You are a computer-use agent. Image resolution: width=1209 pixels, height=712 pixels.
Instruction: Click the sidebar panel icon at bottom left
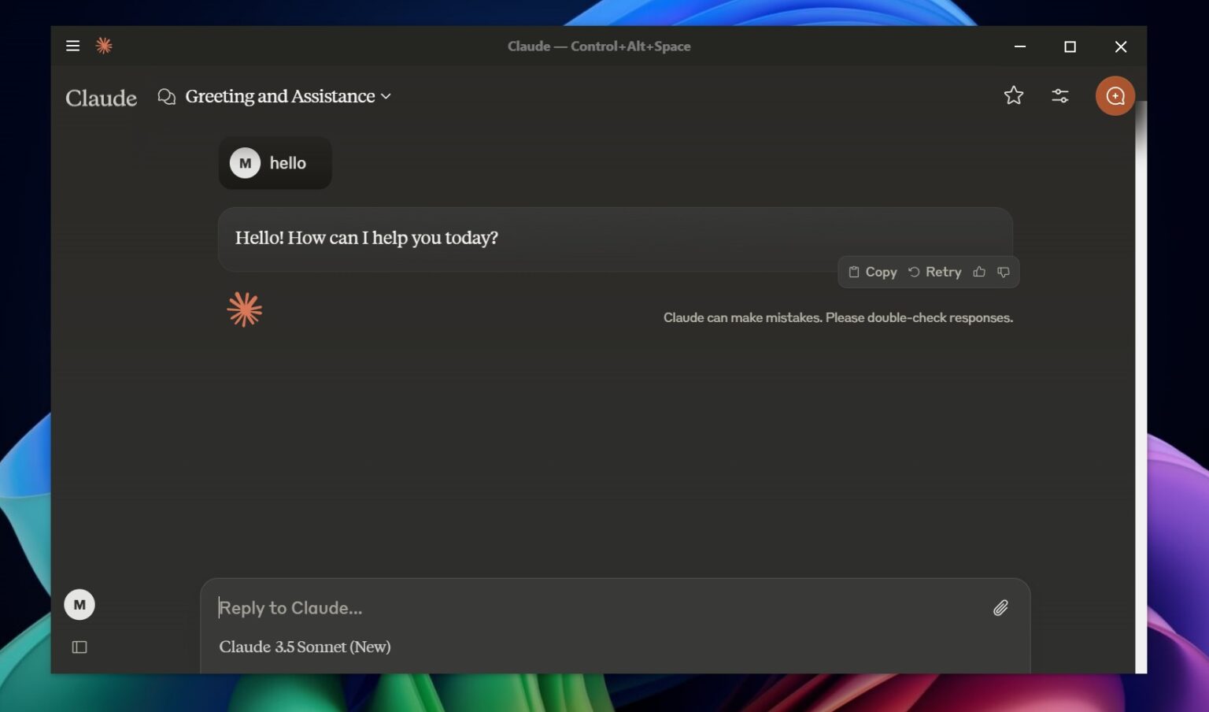[x=79, y=647]
